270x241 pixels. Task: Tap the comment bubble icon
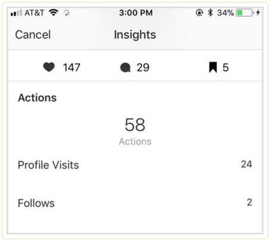[x=125, y=67]
